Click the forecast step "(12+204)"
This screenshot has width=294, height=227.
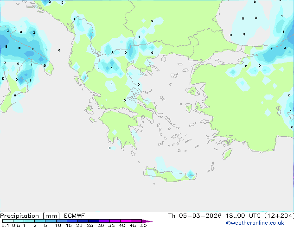279,216
